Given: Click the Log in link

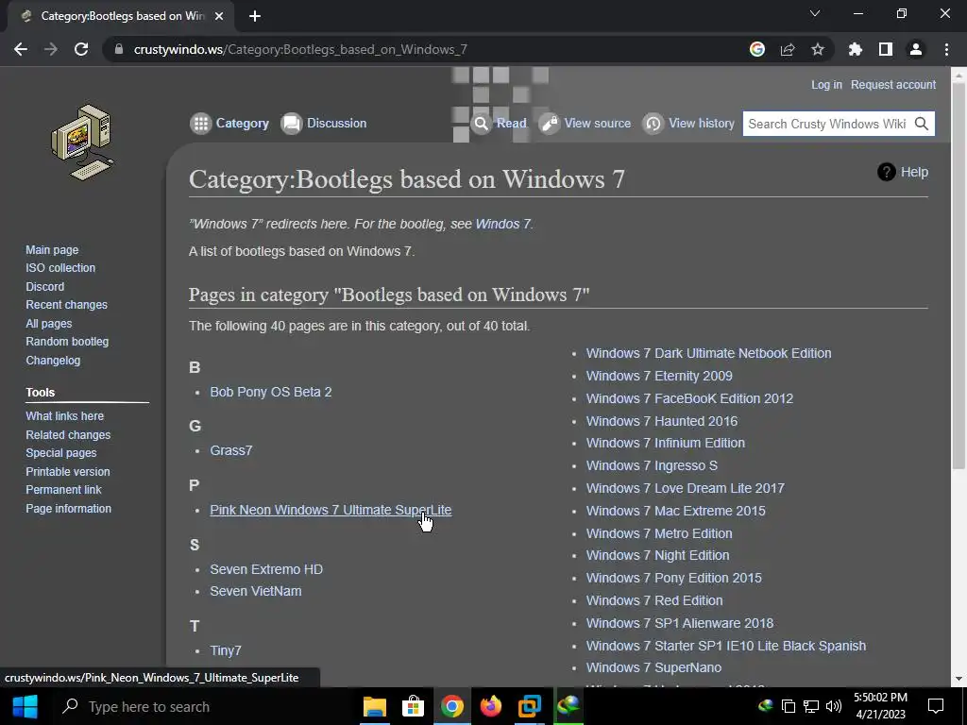Looking at the screenshot, I should (826, 84).
